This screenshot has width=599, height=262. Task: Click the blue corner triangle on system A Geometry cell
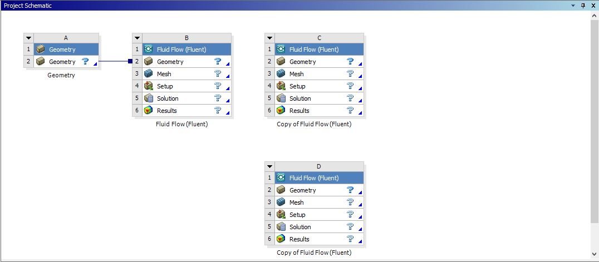pos(96,64)
